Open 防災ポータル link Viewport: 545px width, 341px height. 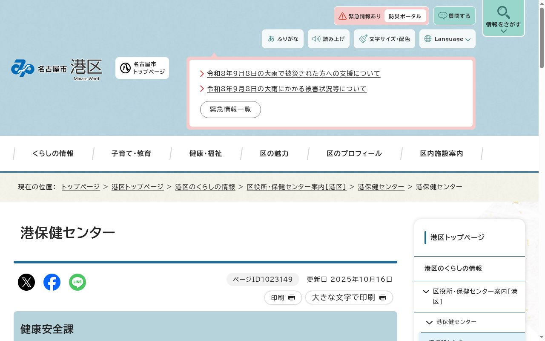[x=405, y=16]
